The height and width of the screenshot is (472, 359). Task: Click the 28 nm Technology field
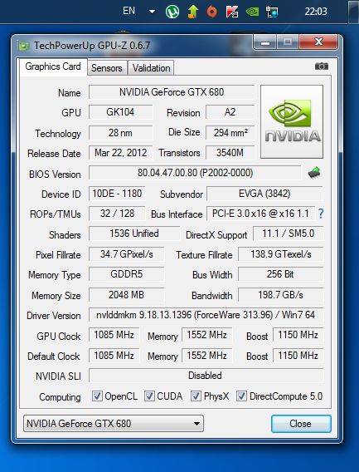120,133
